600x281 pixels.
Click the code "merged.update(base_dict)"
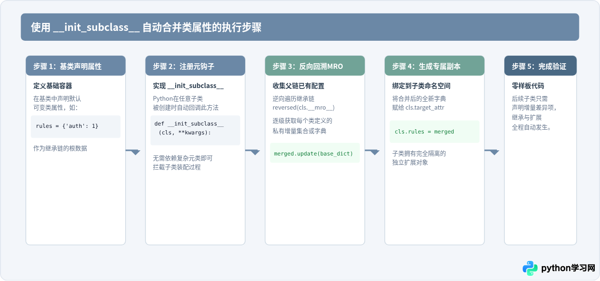pos(313,153)
